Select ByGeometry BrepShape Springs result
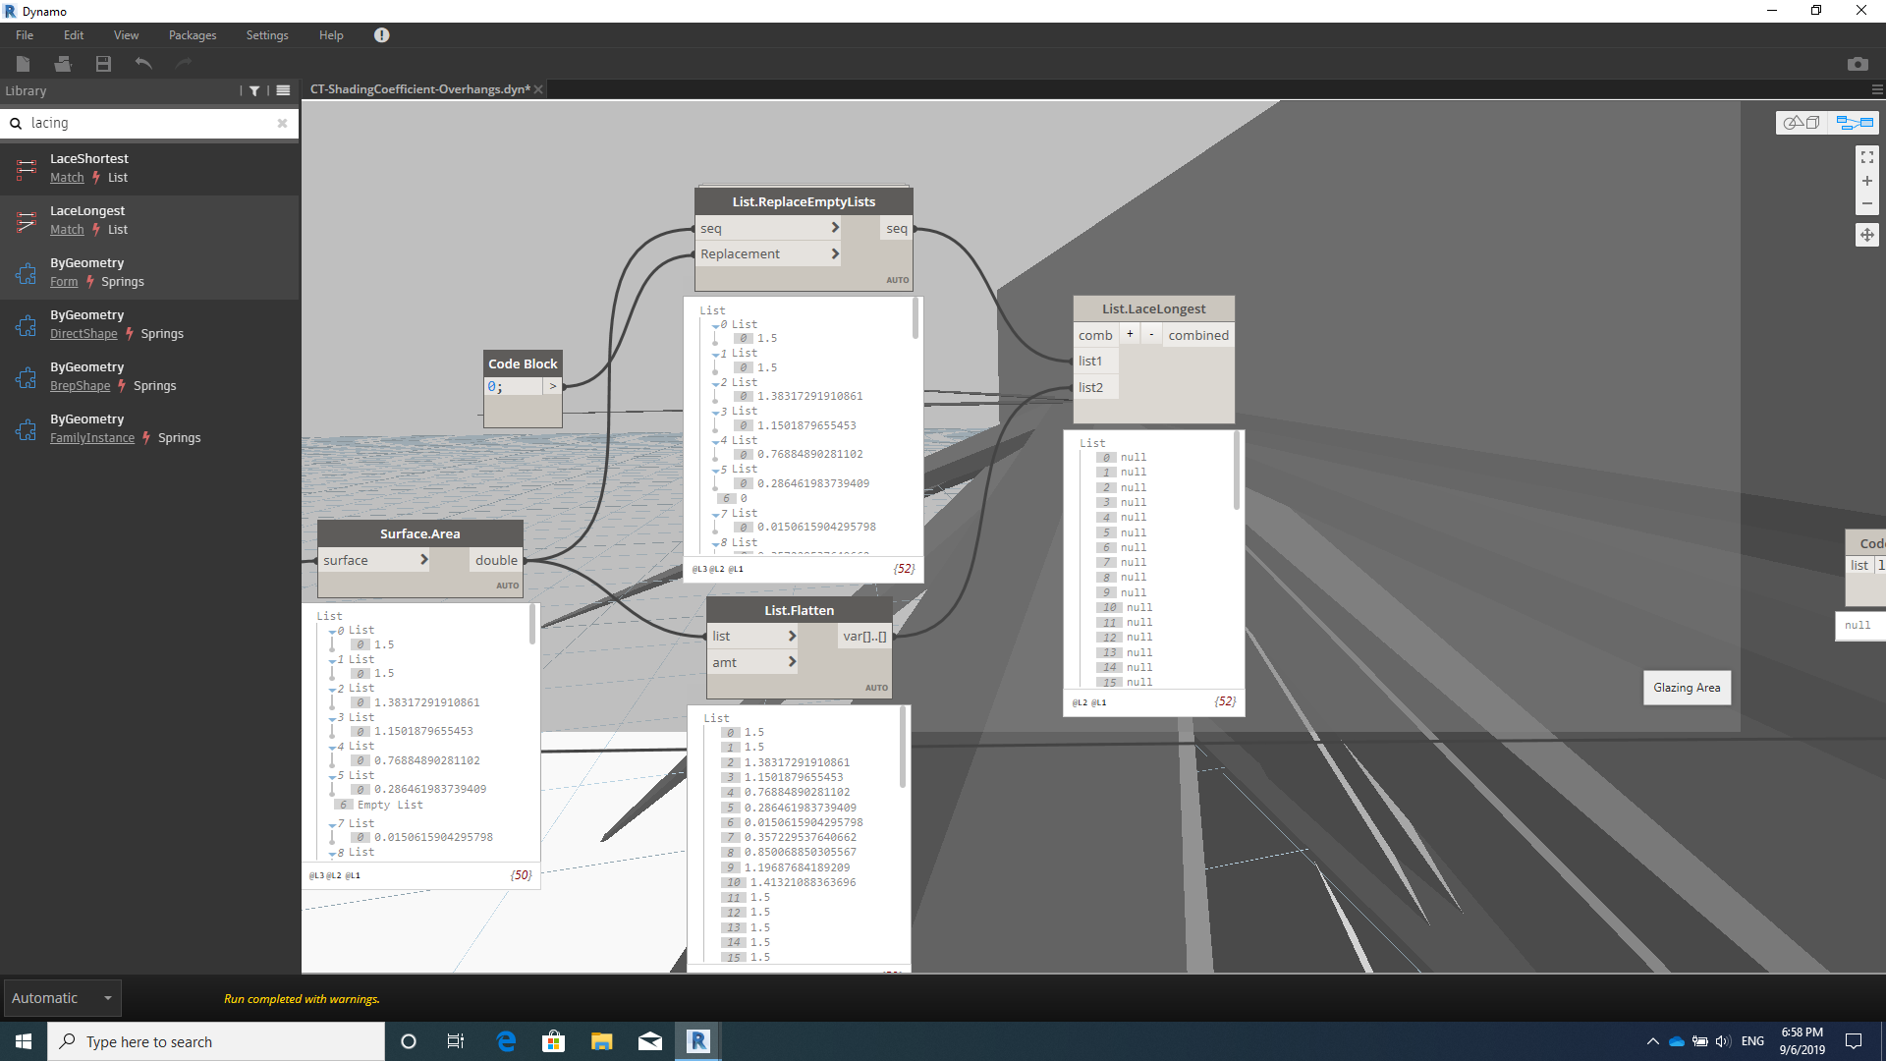Screen dimensions: 1886x1061 coord(149,376)
